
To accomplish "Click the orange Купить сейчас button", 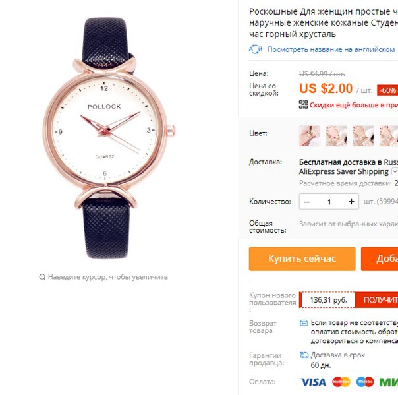I will click(x=302, y=259).
